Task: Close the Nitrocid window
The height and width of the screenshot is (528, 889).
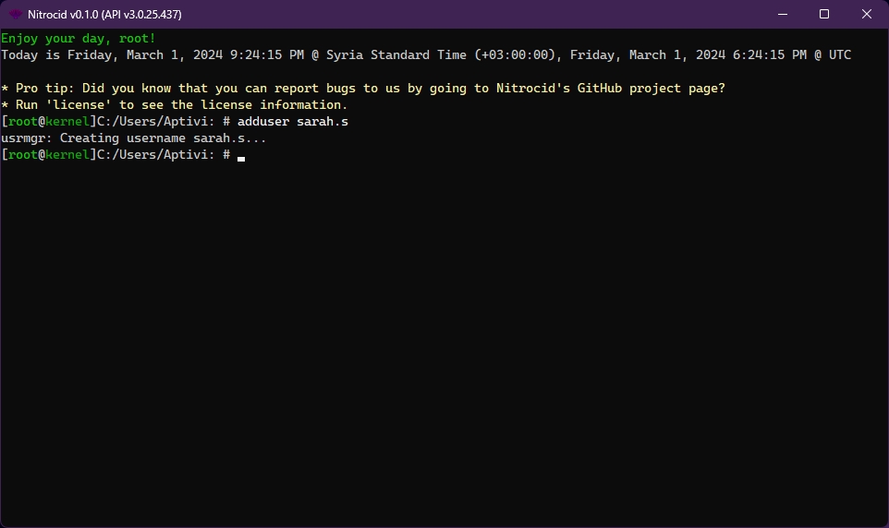Action: [x=866, y=14]
